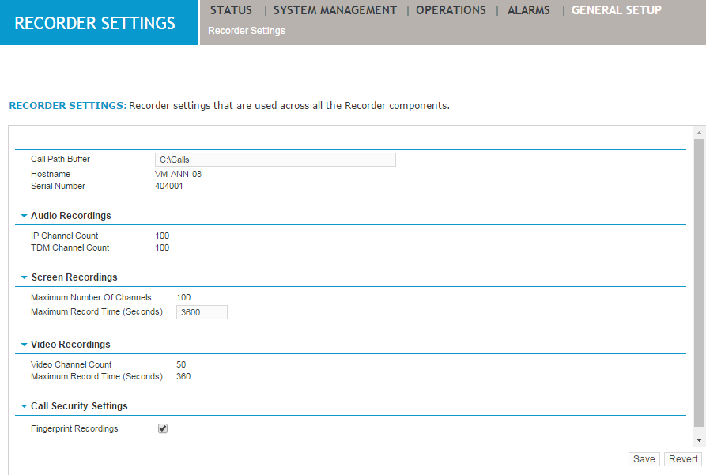The image size is (706, 475).
Task: Open the SYSTEM MANAGEMENT menu
Action: [x=334, y=10]
